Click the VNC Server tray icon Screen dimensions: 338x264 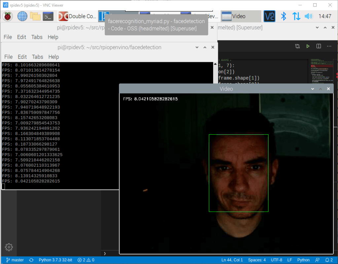(x=269, y=16)
